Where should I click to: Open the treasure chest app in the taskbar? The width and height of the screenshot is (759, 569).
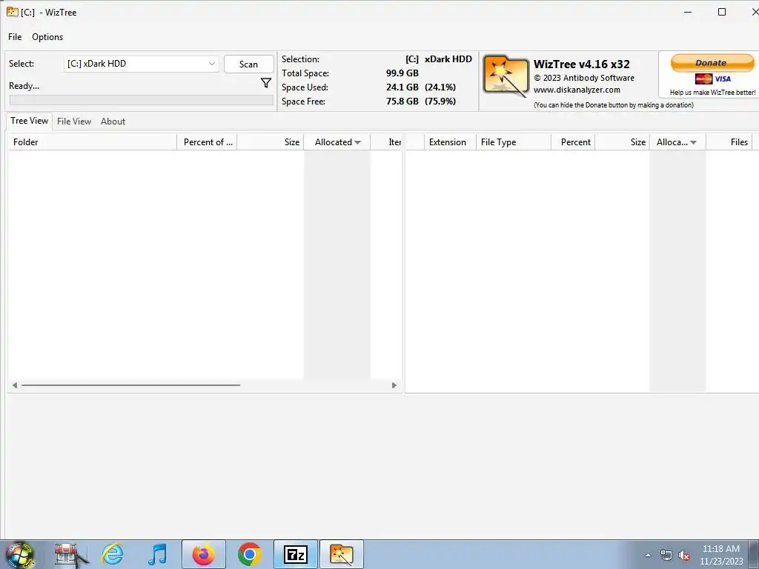pos(70,554)
